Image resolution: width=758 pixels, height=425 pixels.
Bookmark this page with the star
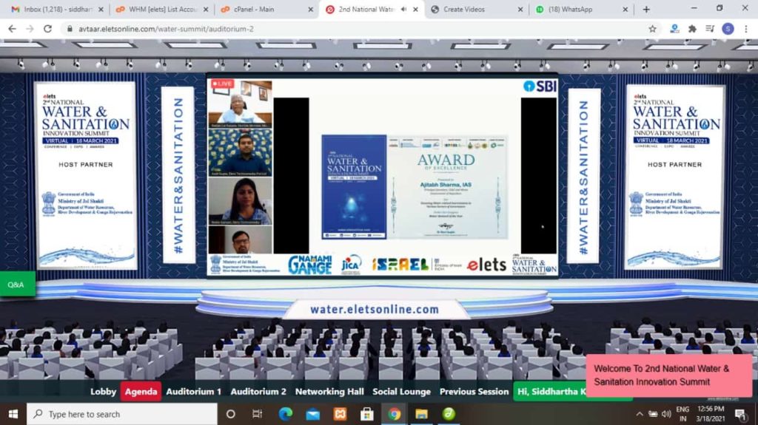tap(652, 29)
